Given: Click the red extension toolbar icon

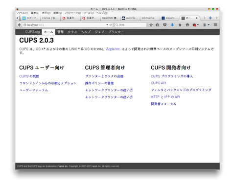Looking at the screenshot, I should pyautogui.click(x=194, y=25).
